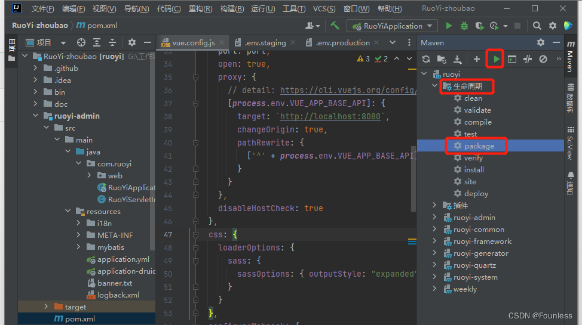Screen dimensions: 582x325
Task: Open the 文件(F) menu
Action: (42, 8)
